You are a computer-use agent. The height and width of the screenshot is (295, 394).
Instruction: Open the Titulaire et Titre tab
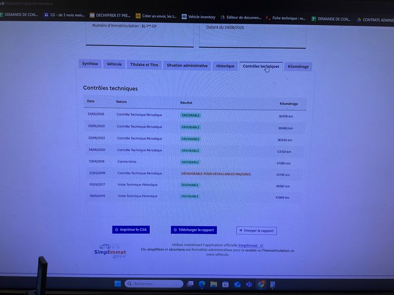pos(144,65)
